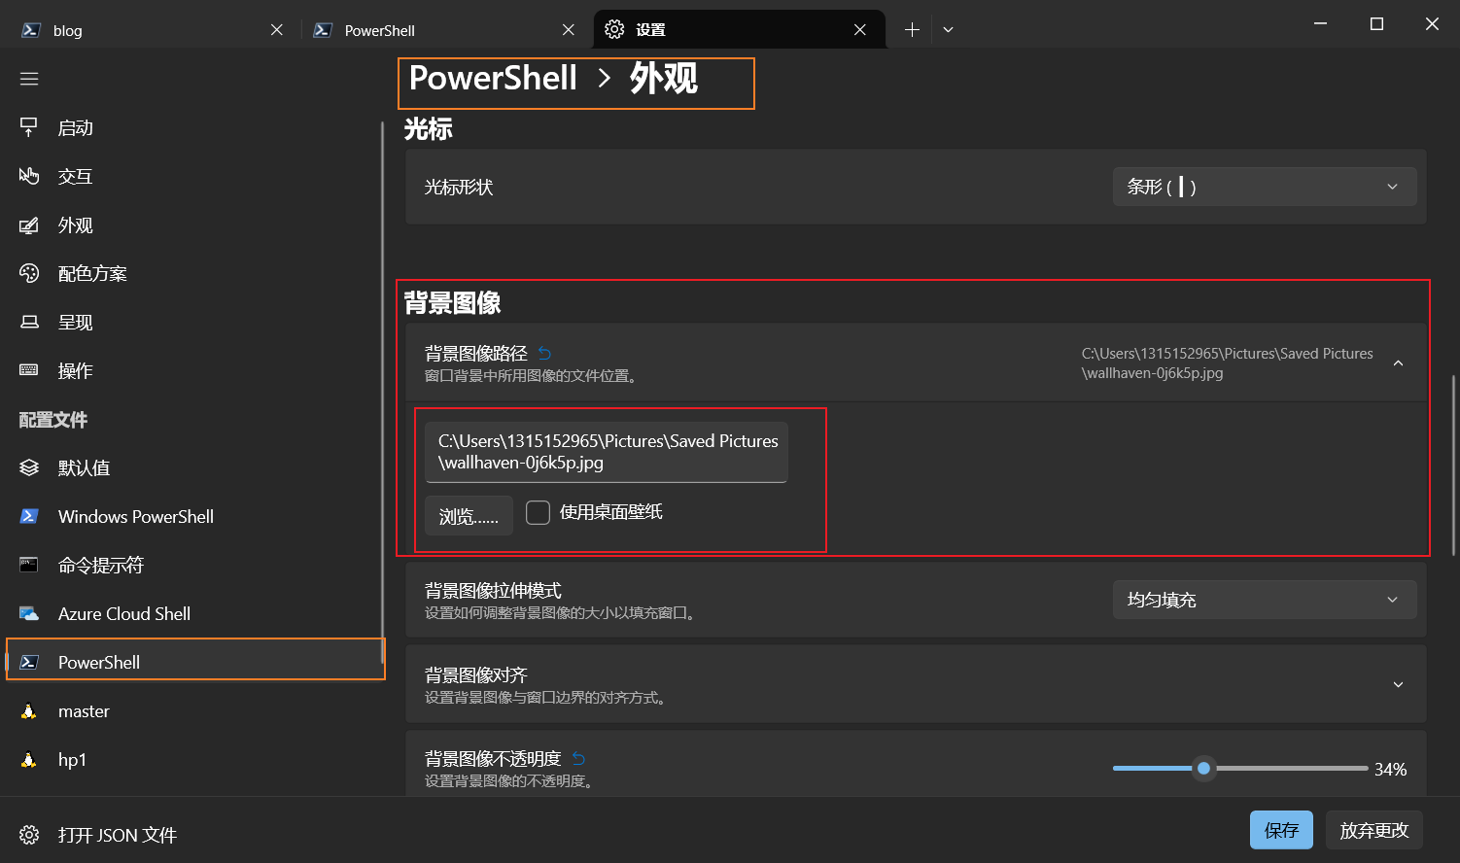Open the 呈现 rendering settings

tap(75, 322)
